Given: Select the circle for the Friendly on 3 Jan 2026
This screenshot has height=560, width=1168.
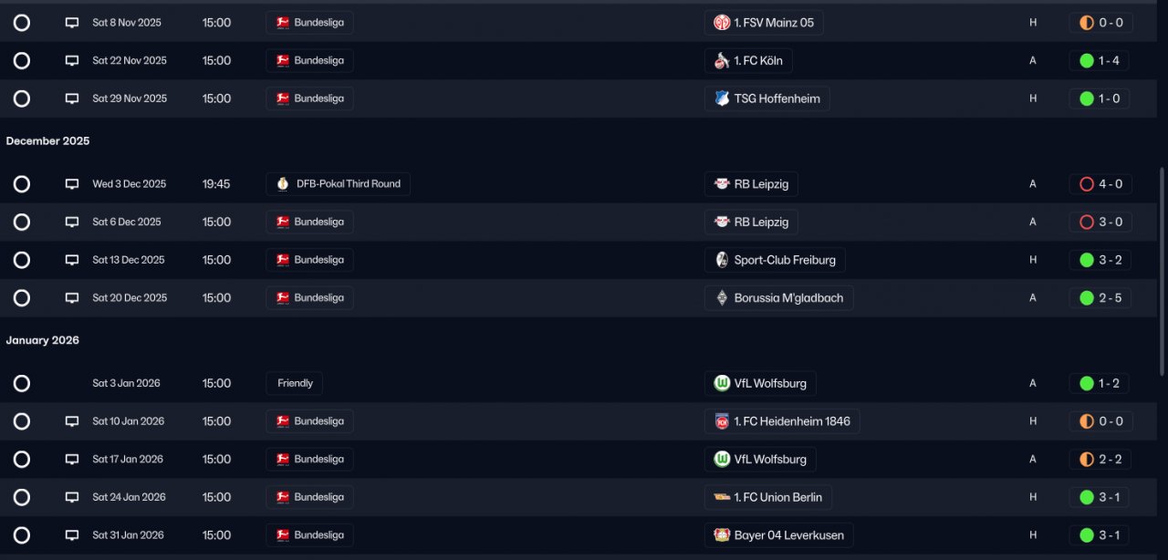Looking at the screenshot, I should [22, 383].
